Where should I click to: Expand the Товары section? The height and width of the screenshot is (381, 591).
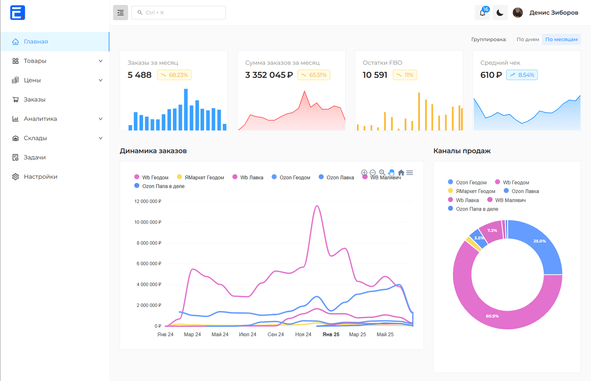tap(35, 60)
